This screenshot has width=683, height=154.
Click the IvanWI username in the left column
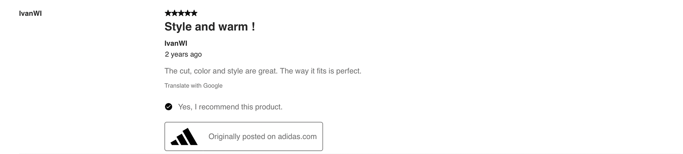coord(30,14)
